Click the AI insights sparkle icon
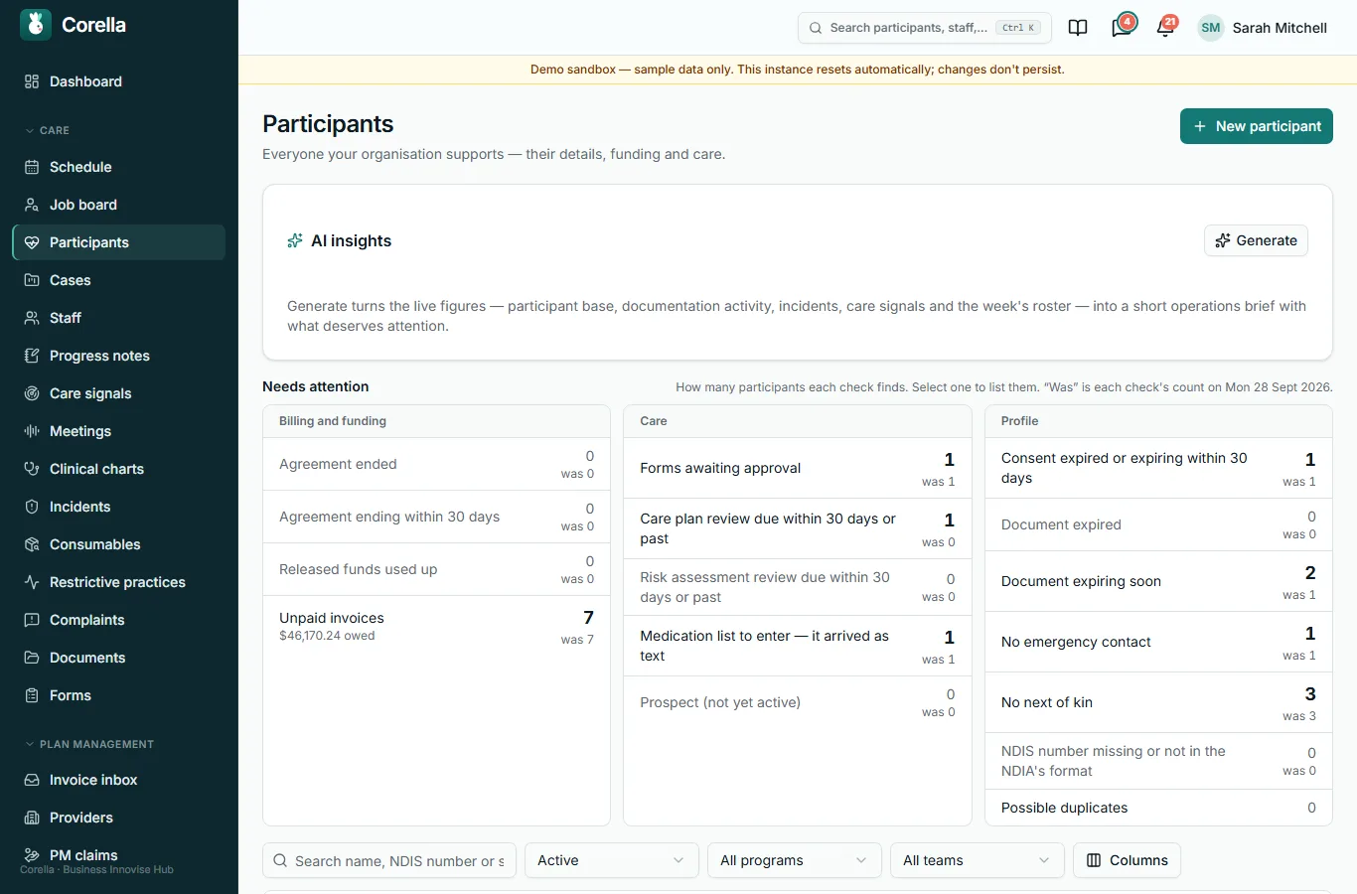This screenshot has width=1357, height=894. [x=295, y=240]
